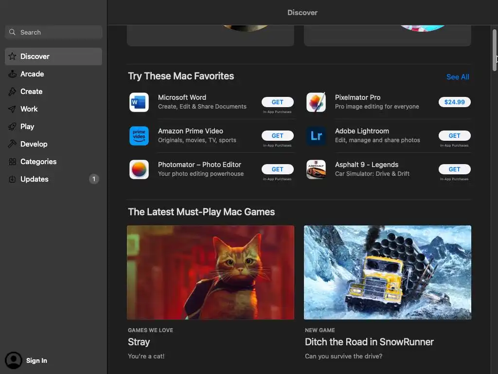Open the Amazon Prime Video app icon
498x374 pixels.
(x=139, y=136)
